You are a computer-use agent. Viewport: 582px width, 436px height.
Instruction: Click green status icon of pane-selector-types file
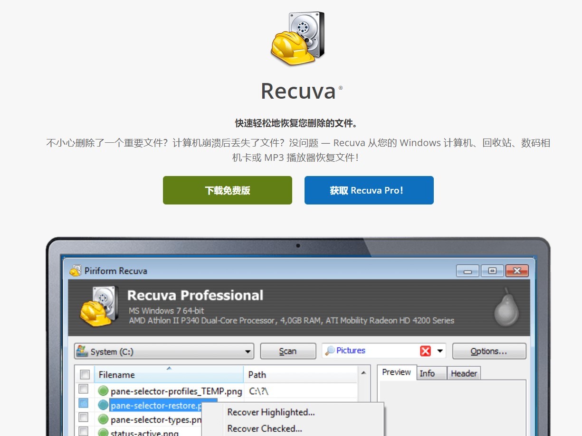(103, 419)
